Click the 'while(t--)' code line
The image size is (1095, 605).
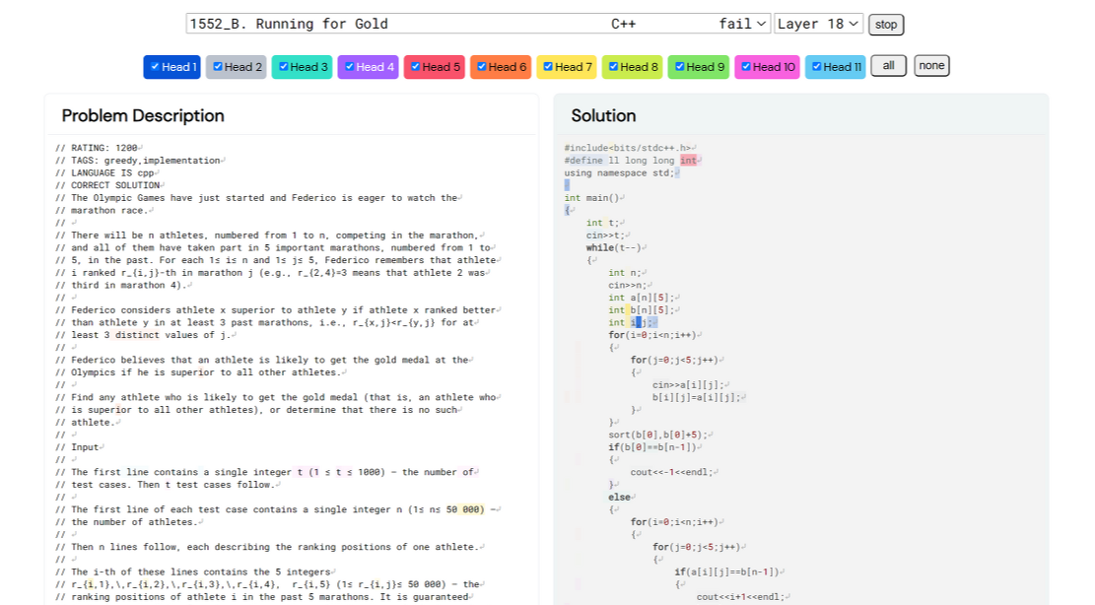(614, 247)
